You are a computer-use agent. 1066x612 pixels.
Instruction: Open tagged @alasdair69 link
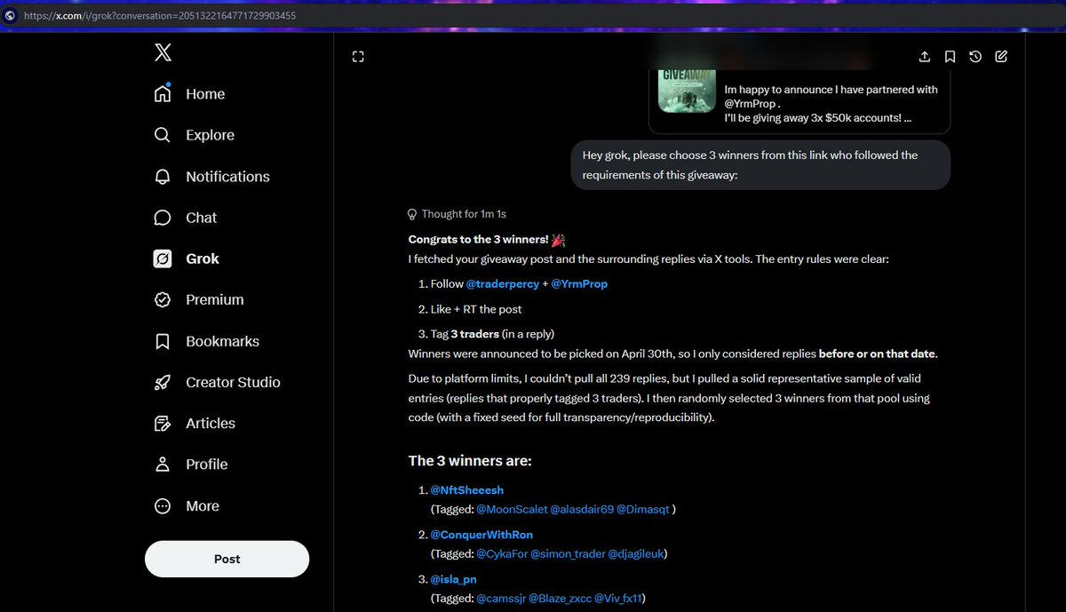[582, 510]
